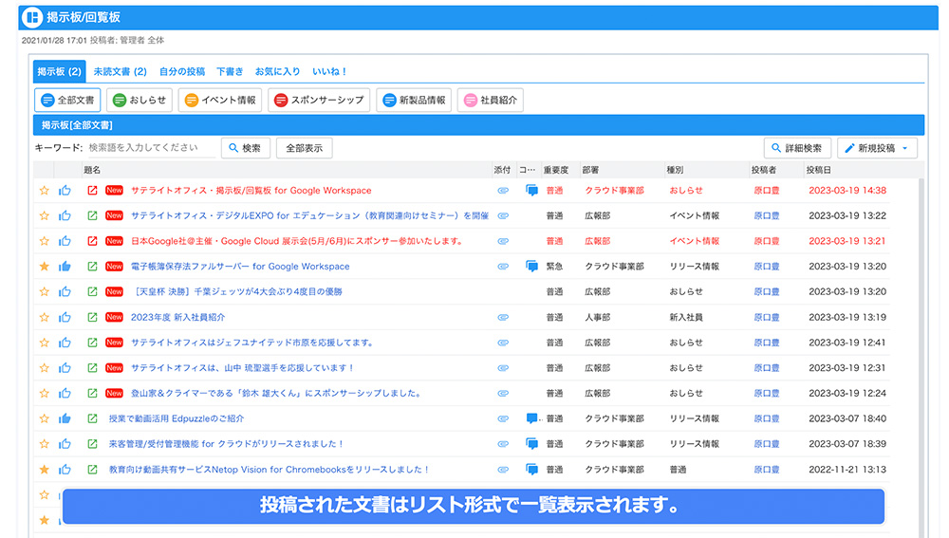Viewport: 949px width, 538px height.
Task: Open post 来客管理/受付管理機能 for クラウド
Action: click(x=227, y=444)
